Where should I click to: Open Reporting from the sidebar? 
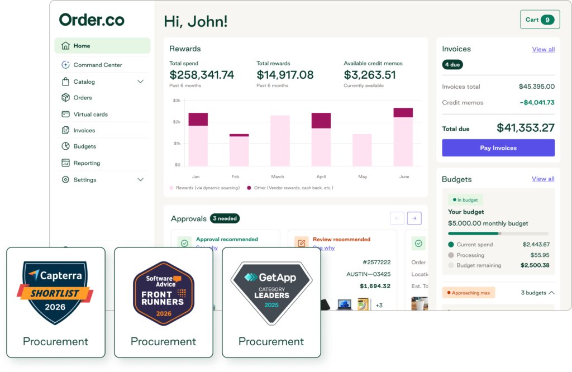point(103,163)
